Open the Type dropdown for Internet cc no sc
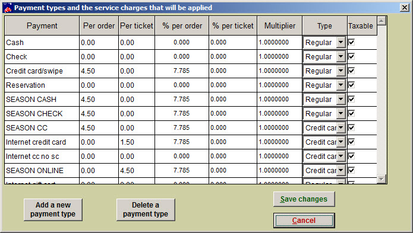Screen dimensions: 413x233 point(341,156)
